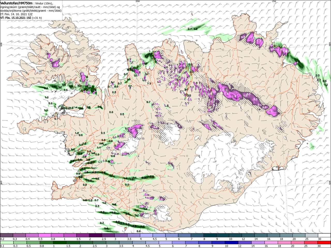The width and height of the screenshot is (331, 248).
Task: Click the '0.2' label in upper legend row
Action: click(2, 239)
